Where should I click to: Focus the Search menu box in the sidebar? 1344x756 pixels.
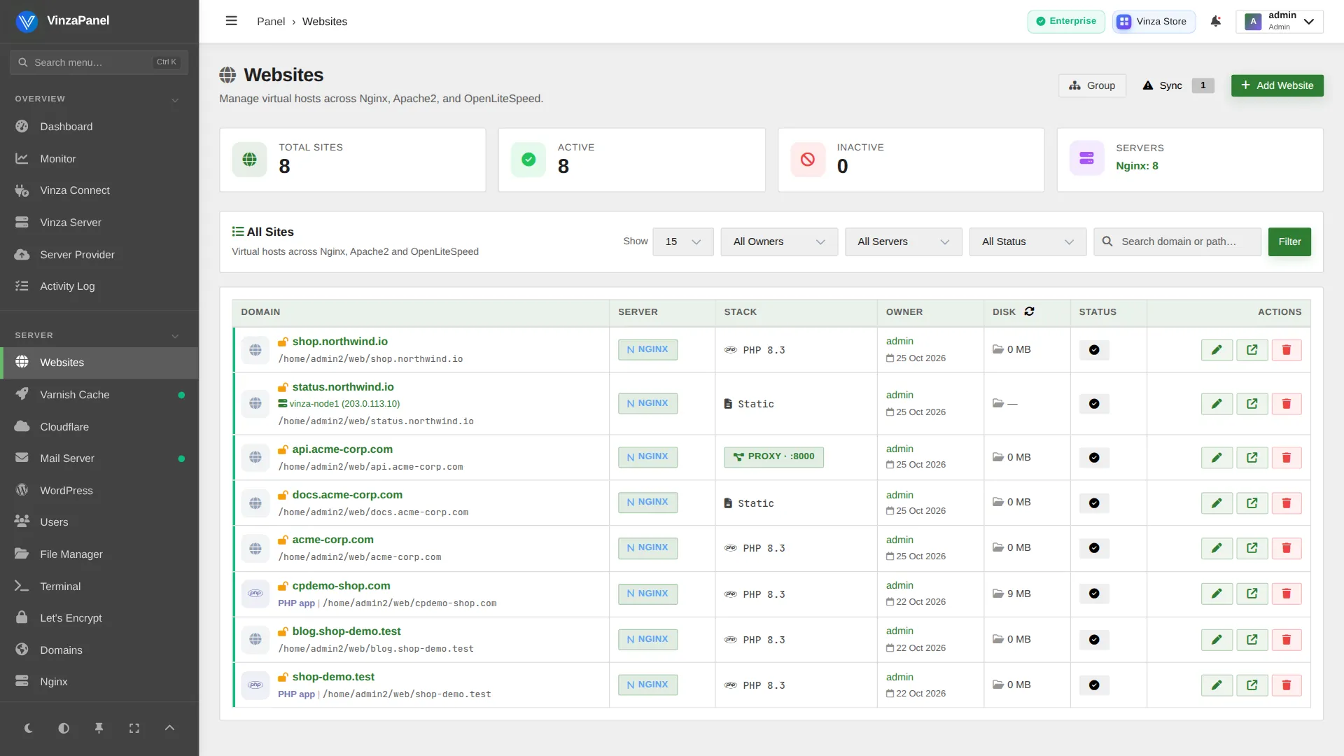click(99, 62)
